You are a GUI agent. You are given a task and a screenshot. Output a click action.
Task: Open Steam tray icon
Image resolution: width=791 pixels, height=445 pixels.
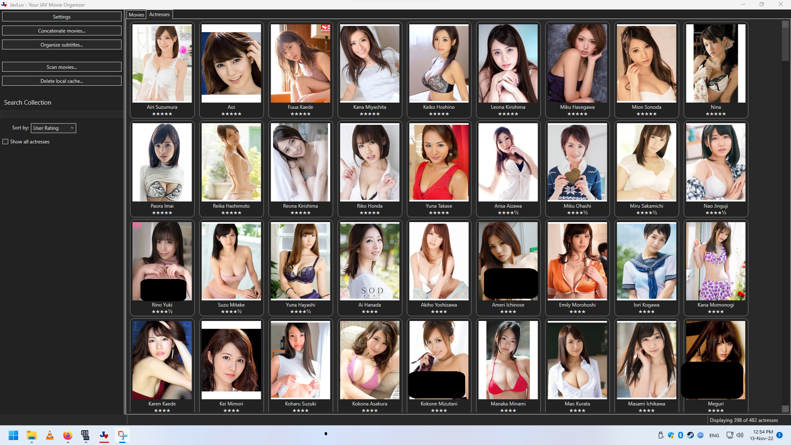coord(690,435)
